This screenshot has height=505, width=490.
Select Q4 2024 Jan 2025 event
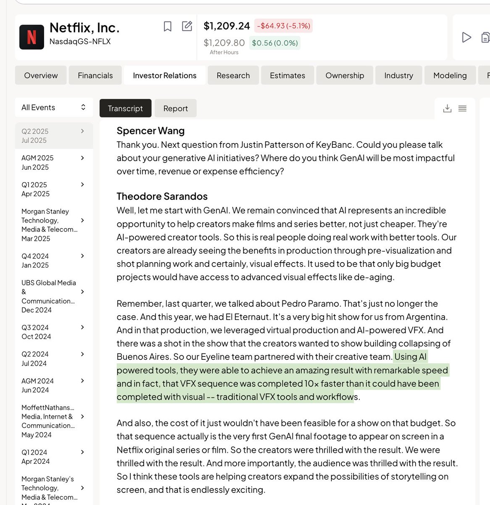click(x=54, y=260)
